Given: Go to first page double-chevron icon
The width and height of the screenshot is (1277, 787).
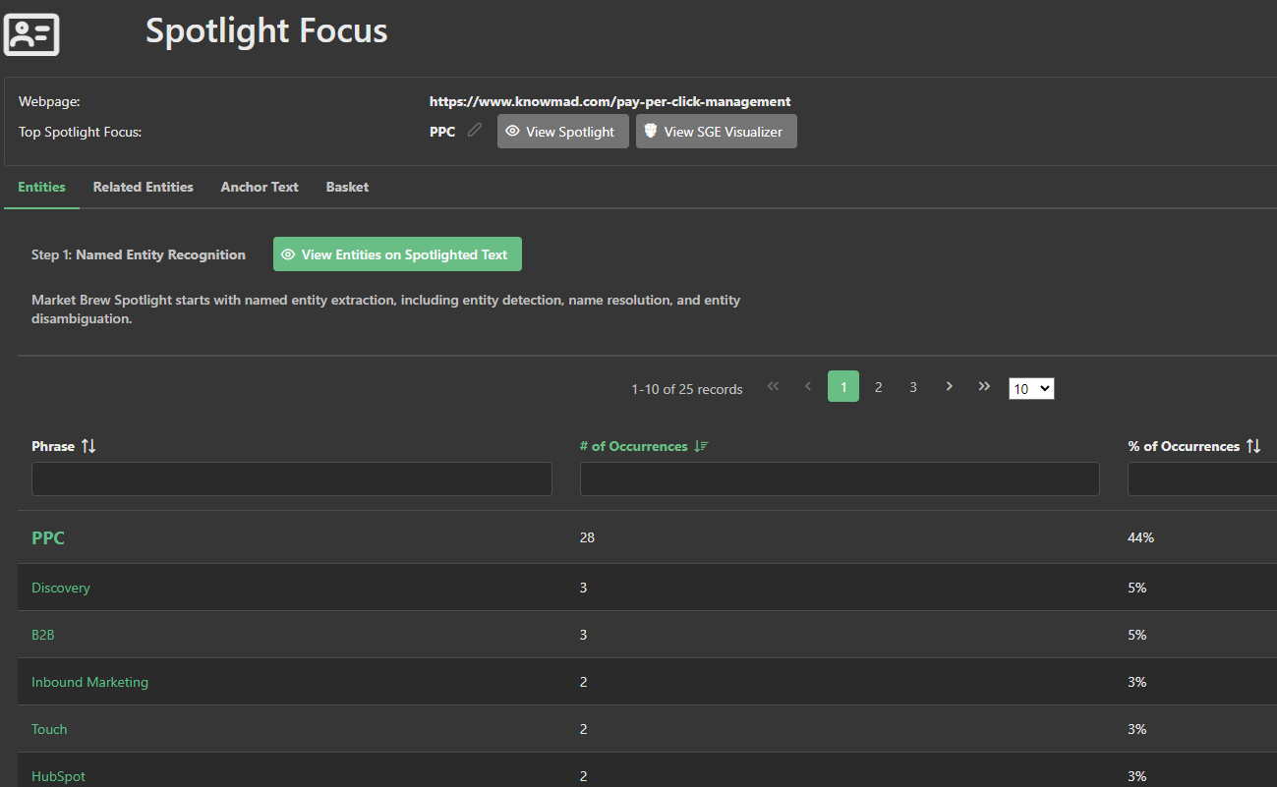Looking at the screenshot, I should (773, 387).
